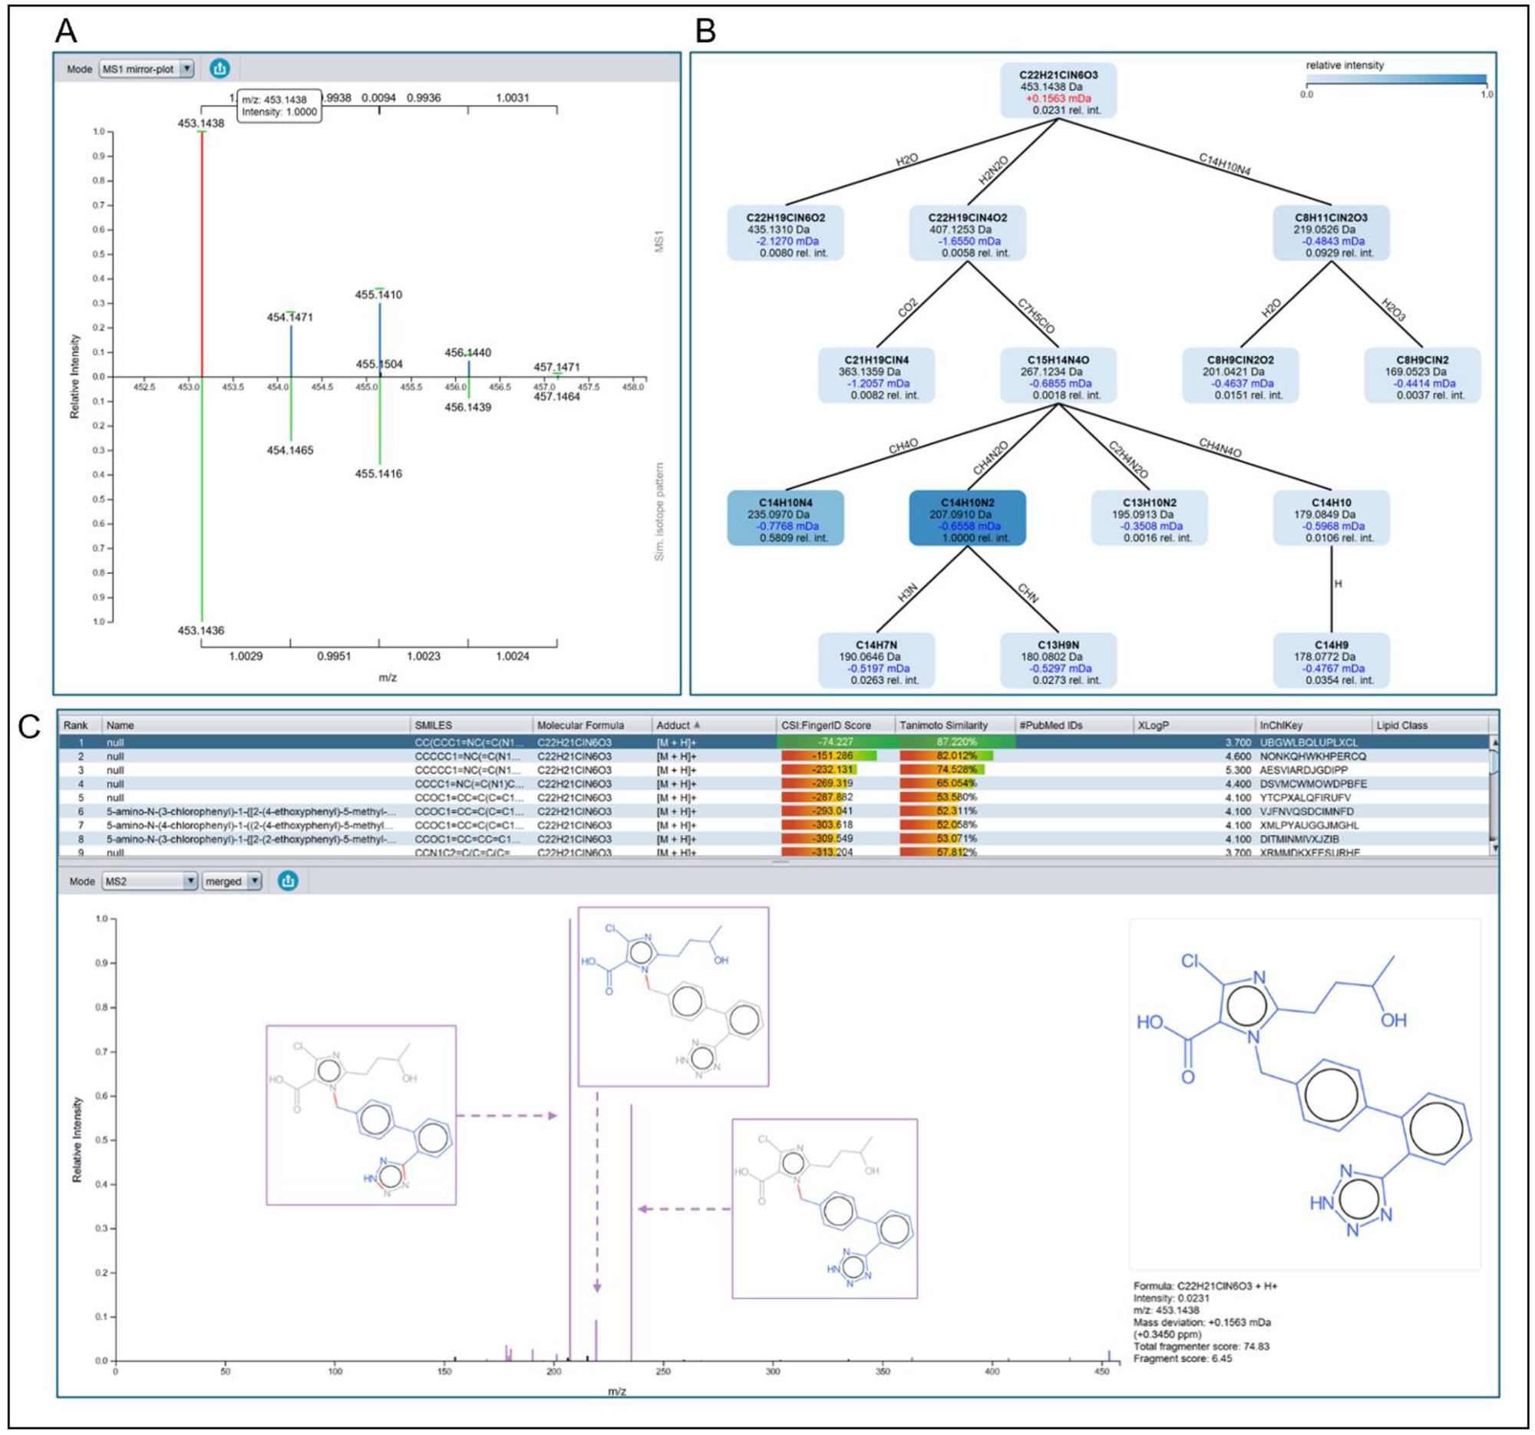Click the Adduct column sort arrow
1535x1435 pixels.
pyautogui.click(x=697, y=725)
